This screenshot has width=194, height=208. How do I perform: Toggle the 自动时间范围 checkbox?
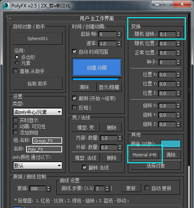(74, 51)
